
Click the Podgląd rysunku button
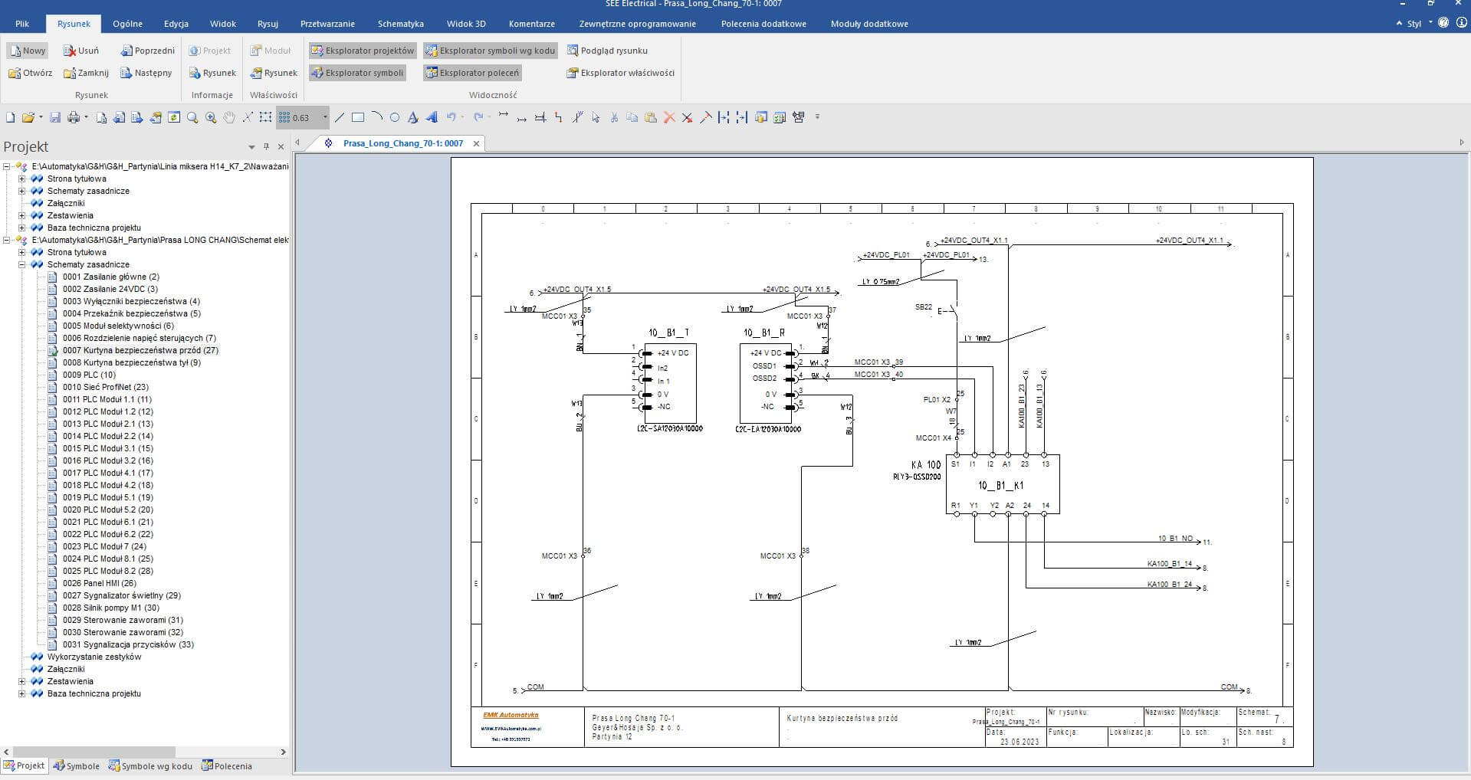point(607,51)
